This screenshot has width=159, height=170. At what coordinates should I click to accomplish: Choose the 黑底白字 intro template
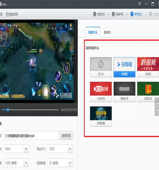pyautogui.click(x=124, y=92)
